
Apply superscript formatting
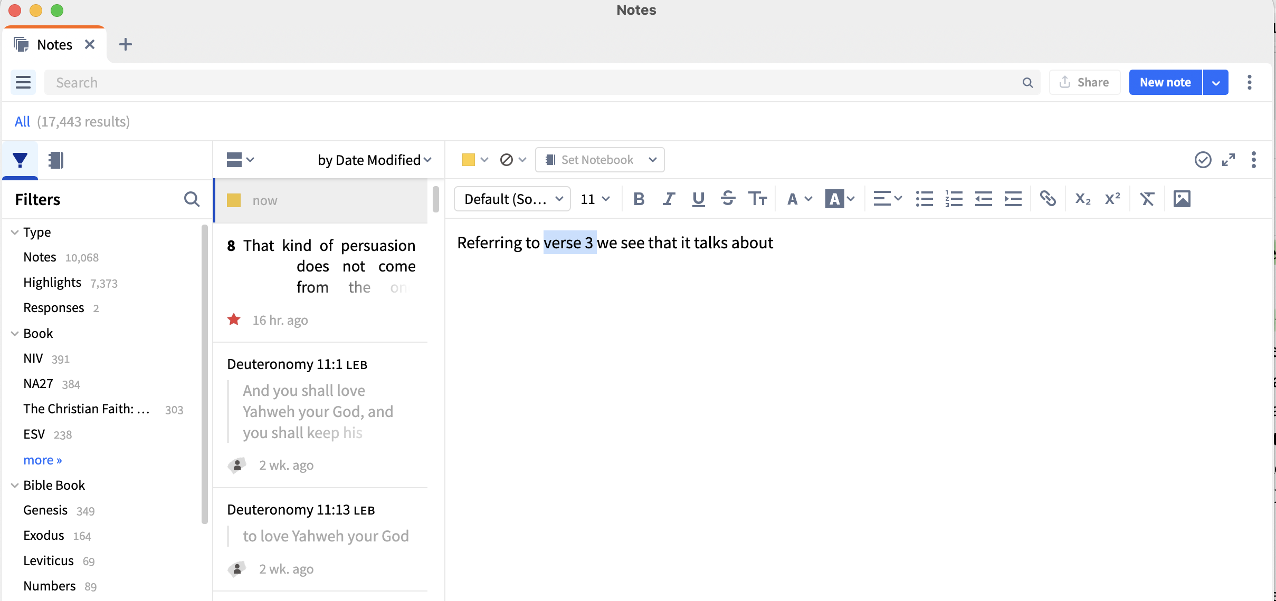click(x=1112, y=199)
